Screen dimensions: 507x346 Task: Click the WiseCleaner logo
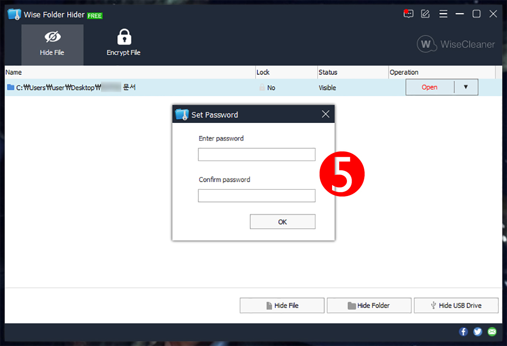tap(456, 44)
